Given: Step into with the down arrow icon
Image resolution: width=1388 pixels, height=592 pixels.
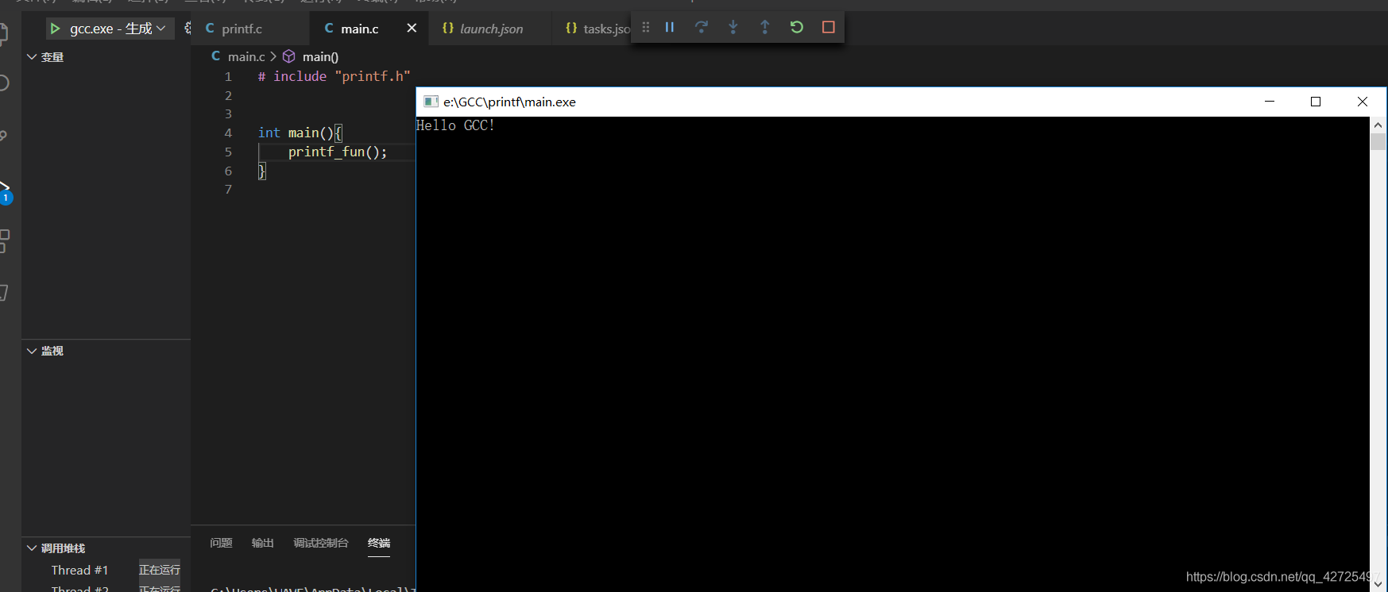Looking at the screenshot, I should tap(733, 27).
